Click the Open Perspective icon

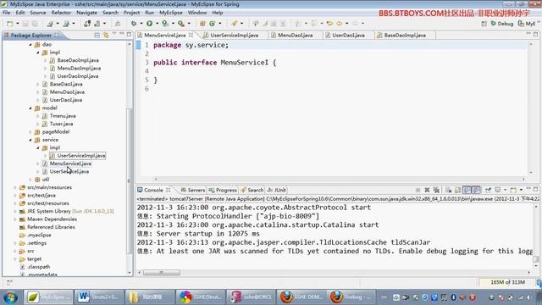click(484, 24)
